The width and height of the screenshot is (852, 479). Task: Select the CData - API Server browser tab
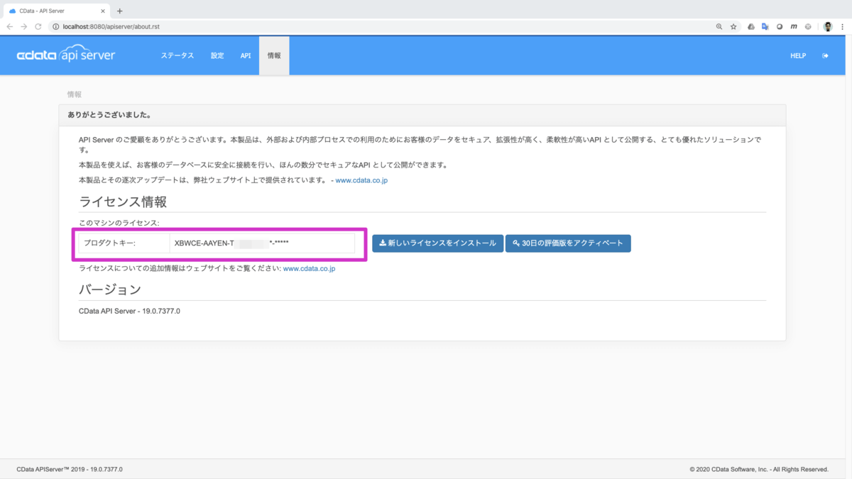pos(57,11)
